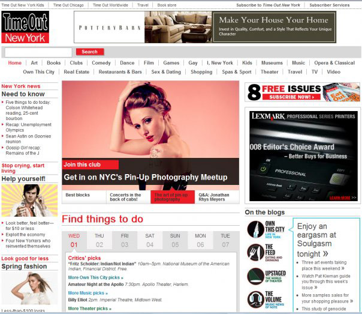Select Q&A: Jonathan Rhys Meyers tab
The height and width of the screenshot is (314, 362).
[x=217, y=197]
